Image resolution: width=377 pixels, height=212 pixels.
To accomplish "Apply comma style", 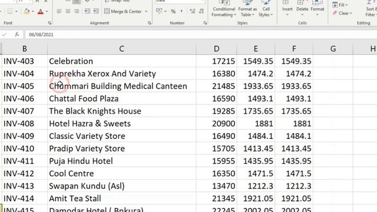I will (x=181, y=11).
